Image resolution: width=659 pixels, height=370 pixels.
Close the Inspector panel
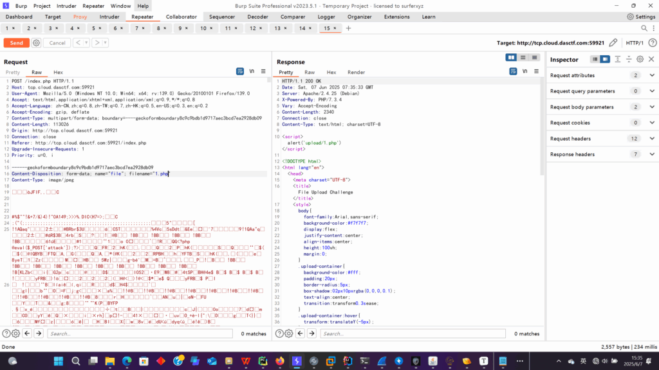(x=651, y=60)
